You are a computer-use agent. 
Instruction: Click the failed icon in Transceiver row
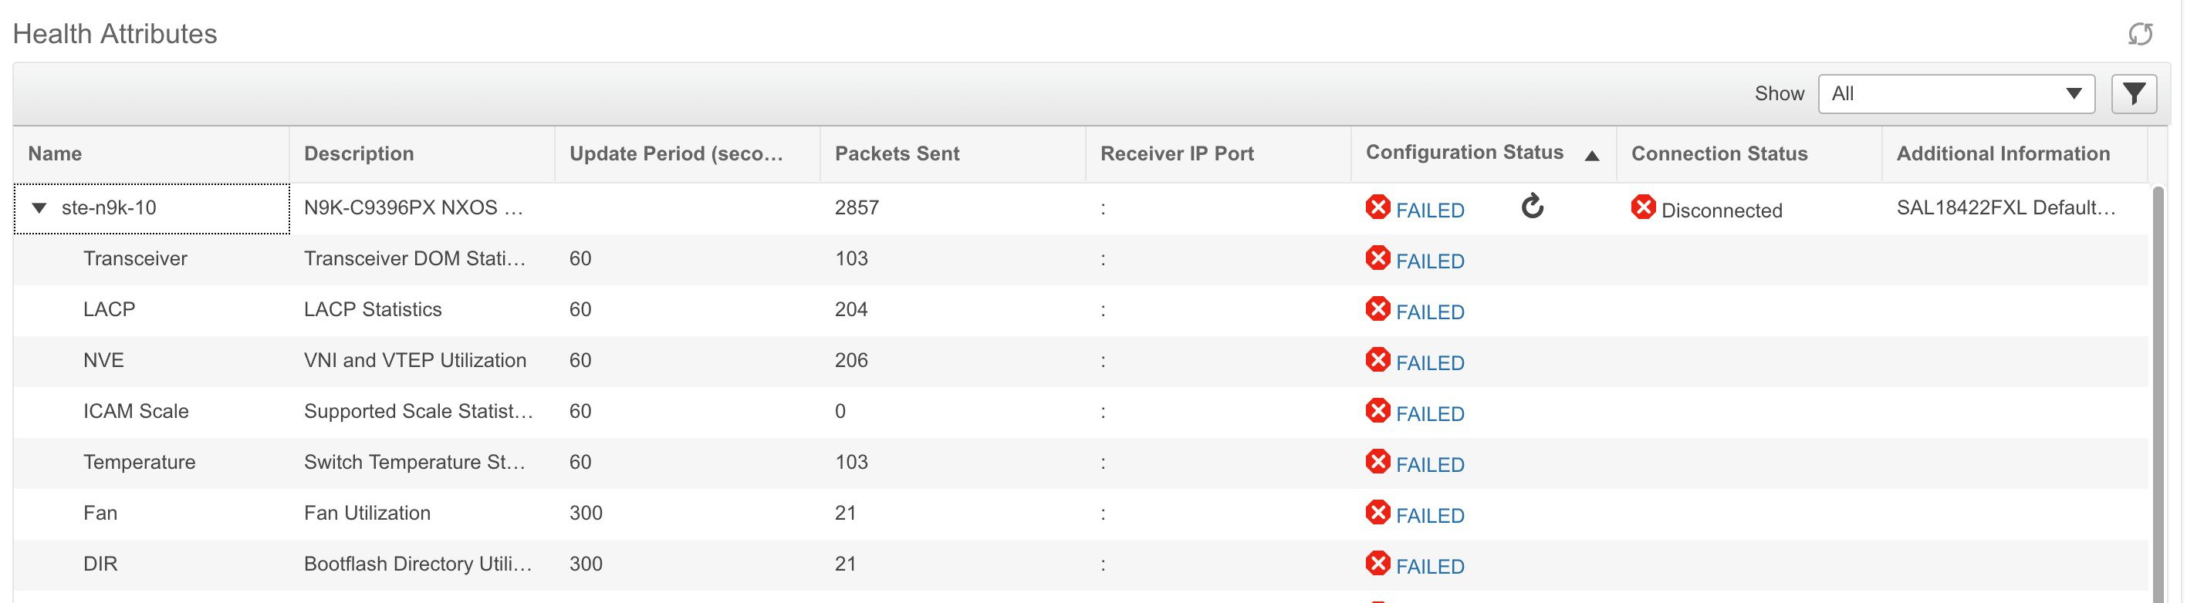(x=1377, y=258)
